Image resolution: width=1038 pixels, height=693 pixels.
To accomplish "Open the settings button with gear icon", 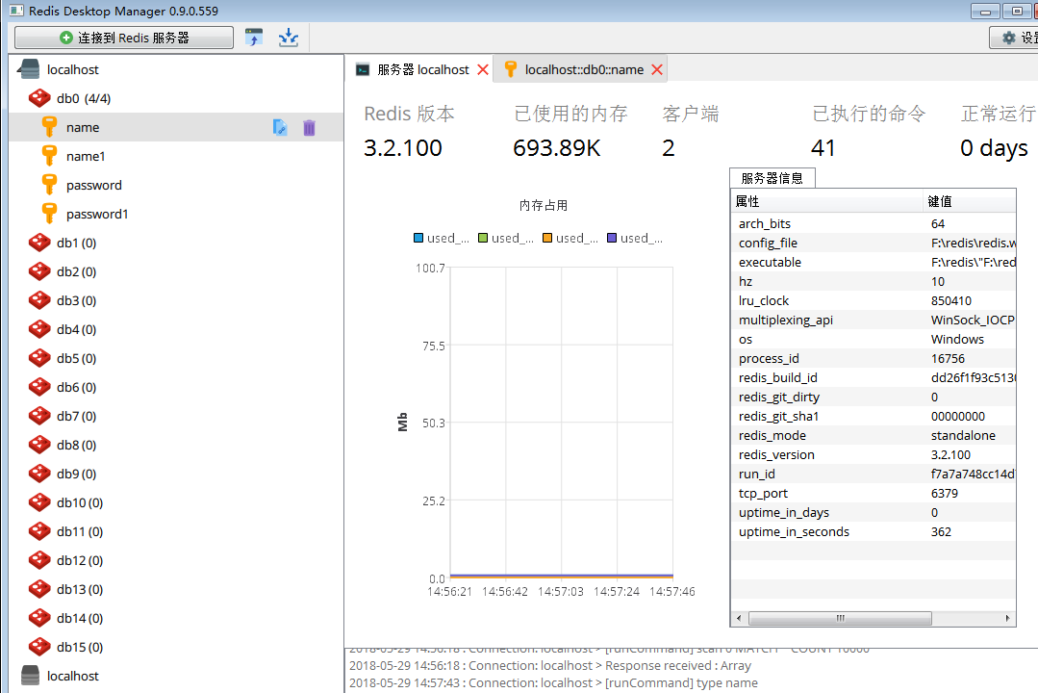I will click(x=1016, y=38).
